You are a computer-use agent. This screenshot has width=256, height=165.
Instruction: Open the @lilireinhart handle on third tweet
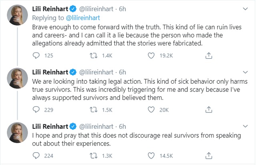(x=96, y=126)
